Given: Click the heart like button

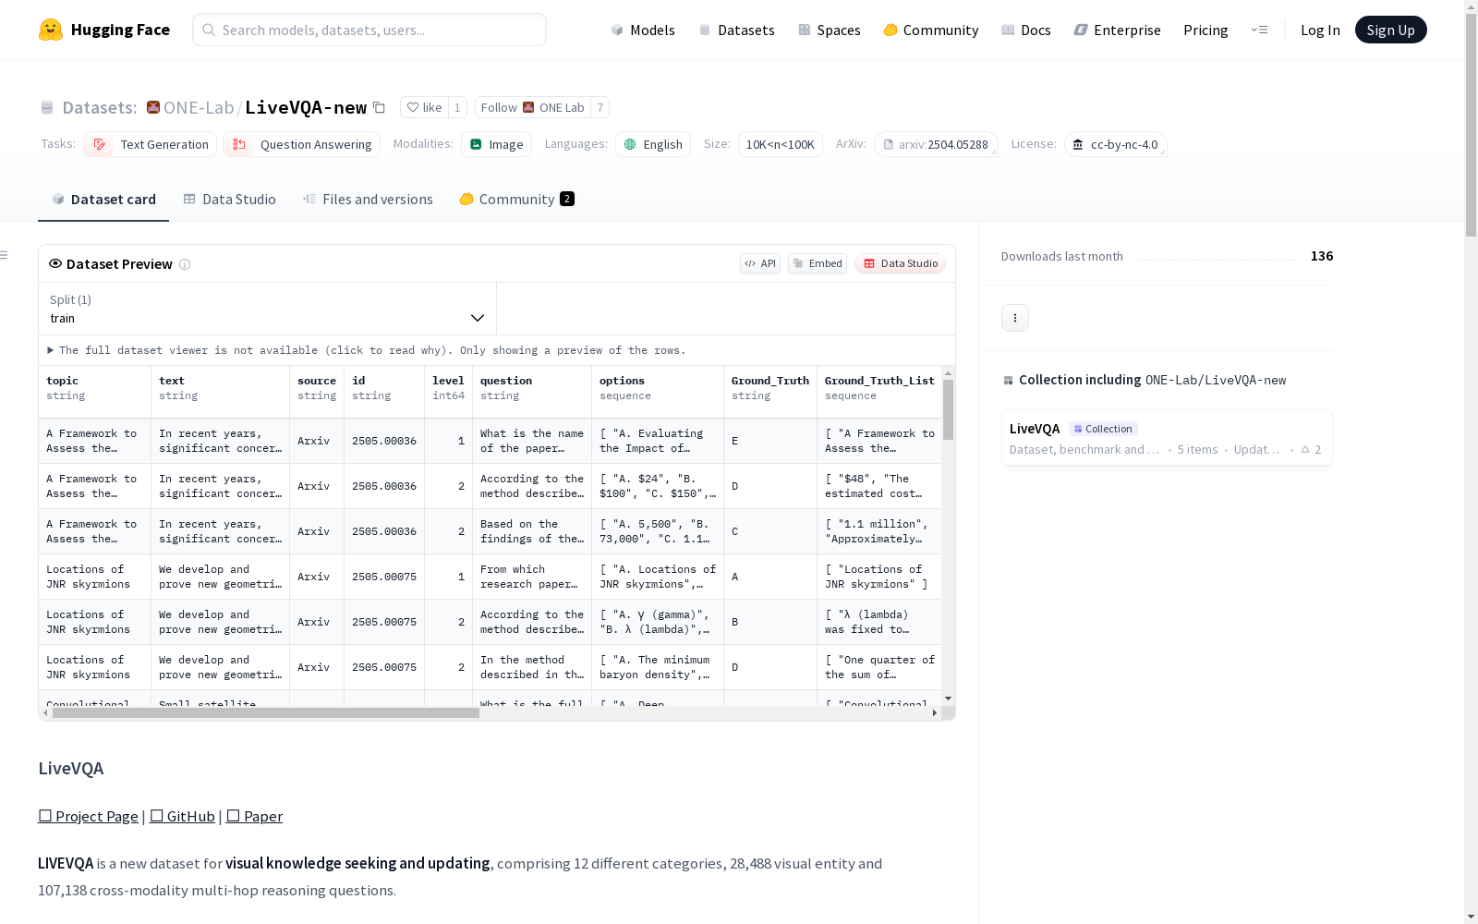Looking at the screenshot, I should pyautogui.click(x=425, y=107).
